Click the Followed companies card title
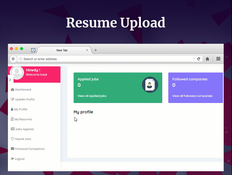Viewport: 232px width, 175px height. (x=190, y=79)
